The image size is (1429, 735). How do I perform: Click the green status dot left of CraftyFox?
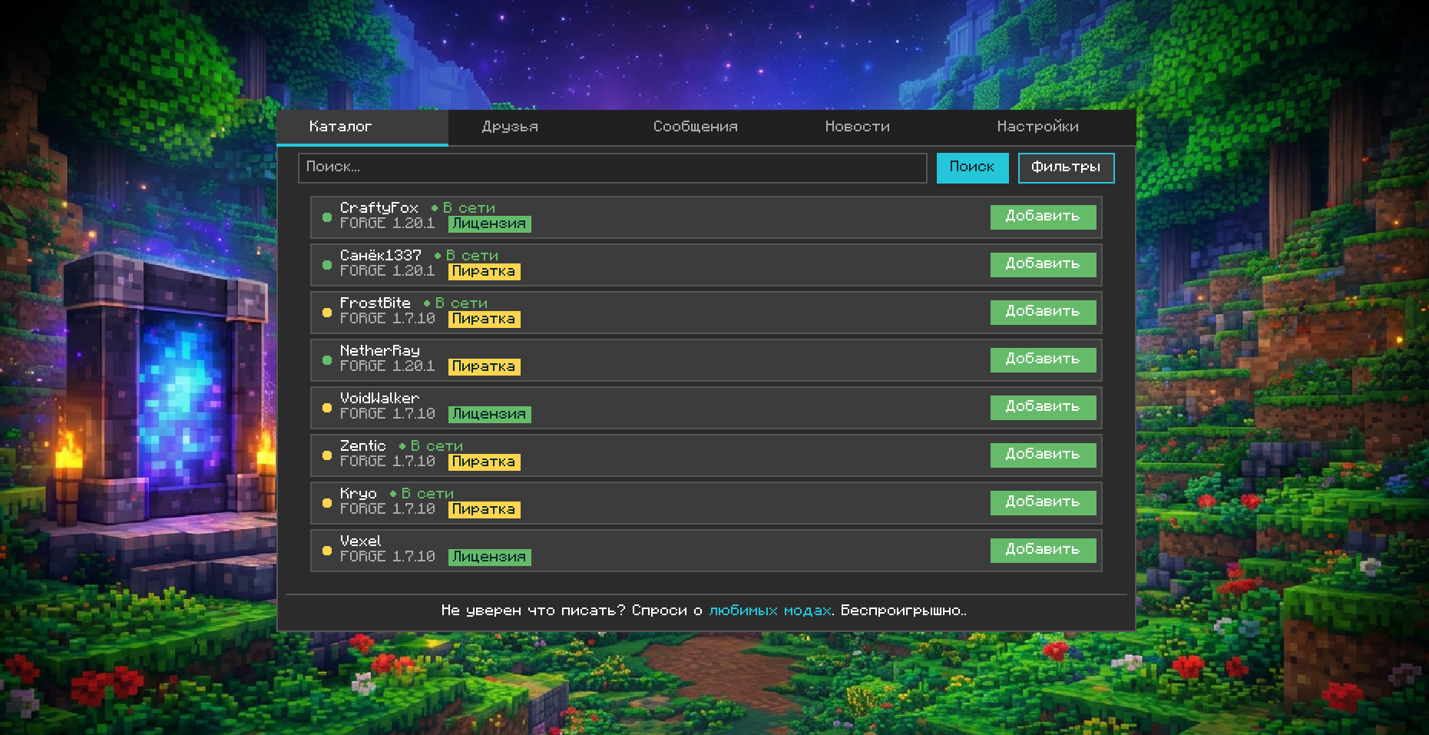(327, 217)
